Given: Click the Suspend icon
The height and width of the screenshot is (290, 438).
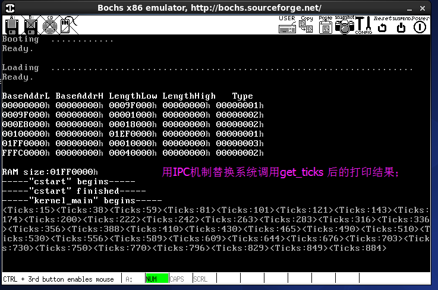Looking at the screenshot, I should (x=401, y=24).
